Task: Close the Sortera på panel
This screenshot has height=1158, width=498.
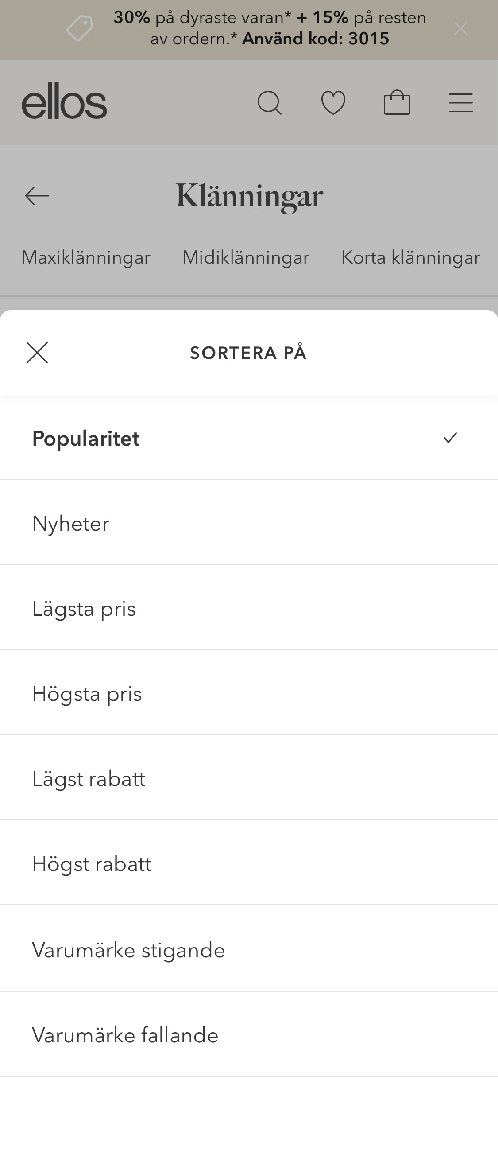Action: click(38, 353)
